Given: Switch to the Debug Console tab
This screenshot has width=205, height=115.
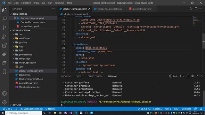Looking at the screenshot, I should click(x=95, y=76).
